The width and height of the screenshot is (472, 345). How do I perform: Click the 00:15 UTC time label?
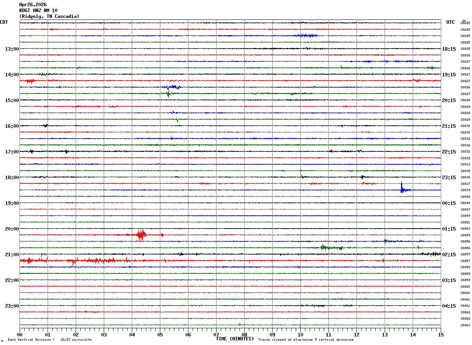click(x=449, y=203)
